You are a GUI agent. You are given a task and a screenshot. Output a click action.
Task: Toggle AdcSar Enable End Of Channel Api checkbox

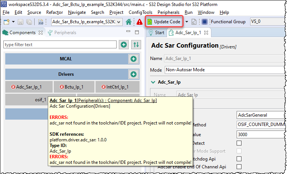[x=239, y=167]
